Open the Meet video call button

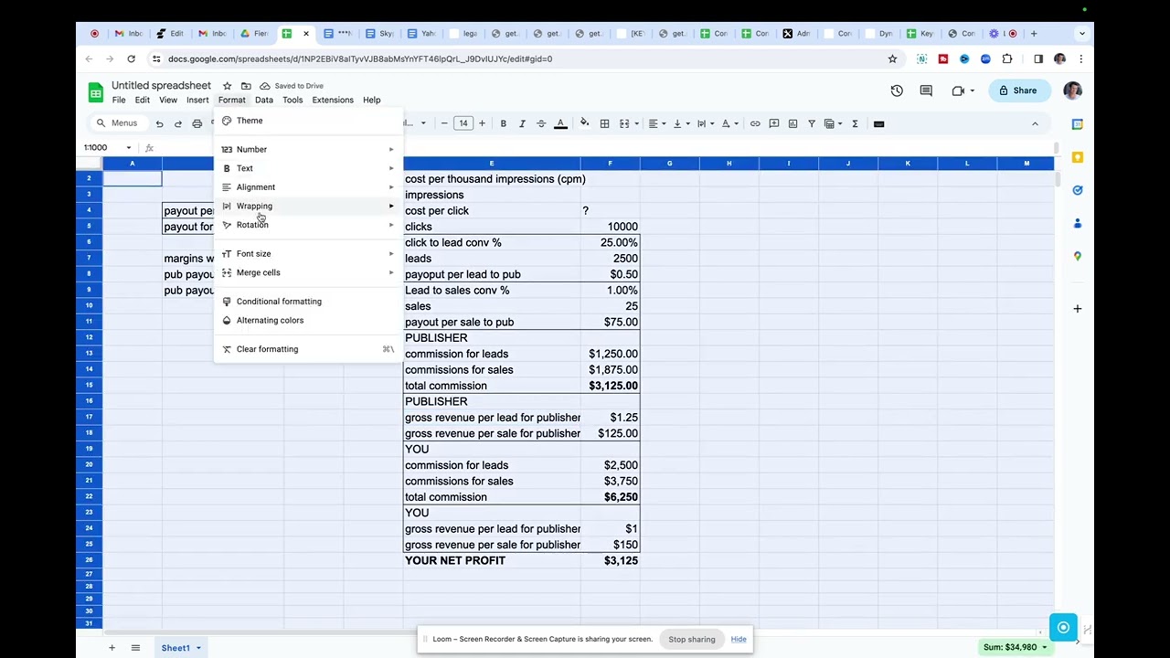(962, 90)
